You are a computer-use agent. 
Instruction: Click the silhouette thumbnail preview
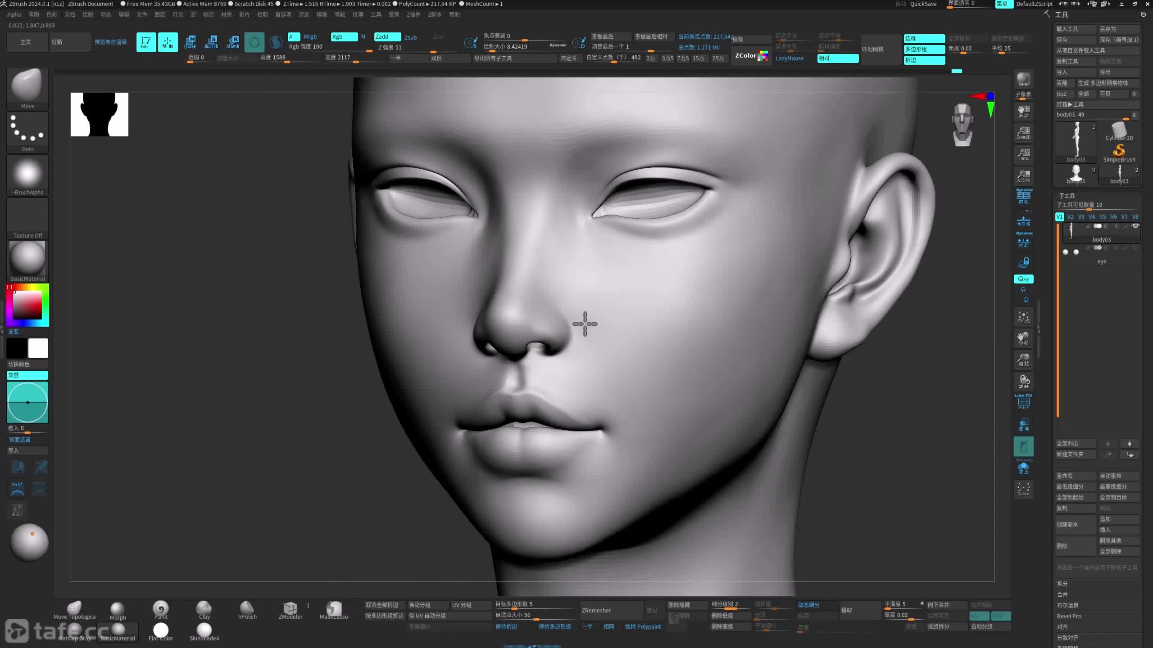tap(99, 114)
